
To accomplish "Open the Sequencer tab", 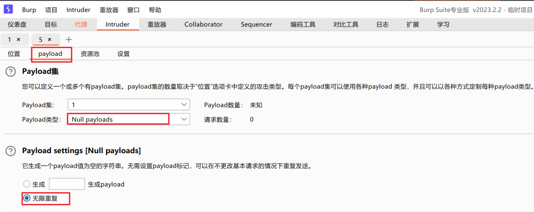I will (257, 24).
